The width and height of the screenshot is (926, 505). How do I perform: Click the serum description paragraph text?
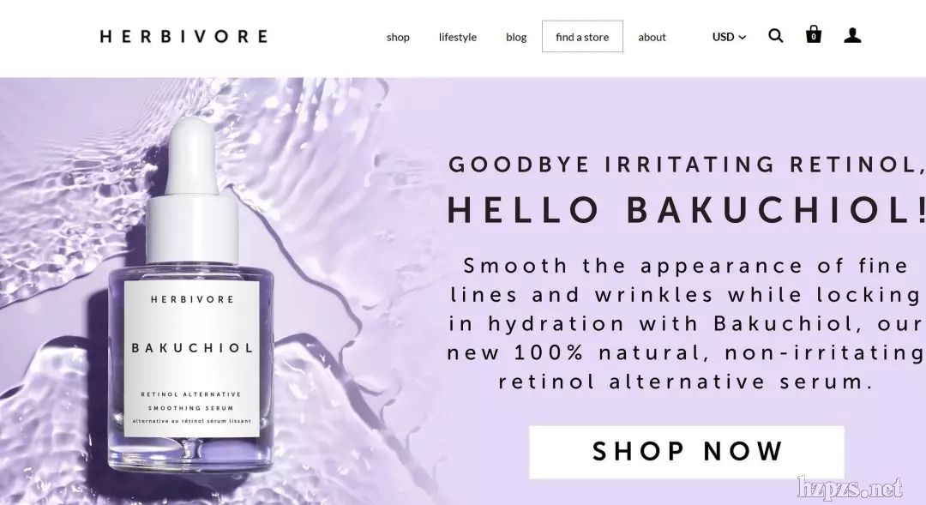coord(686,323)
